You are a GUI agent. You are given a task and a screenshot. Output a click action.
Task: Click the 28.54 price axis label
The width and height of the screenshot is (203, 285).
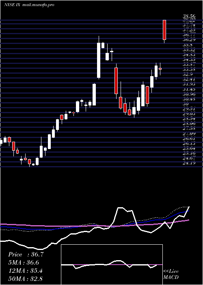[x=189, y=119]
